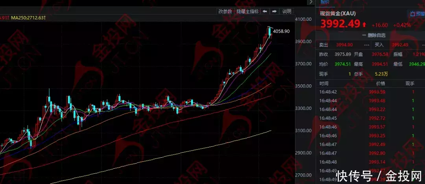Open the 说明 help description
This screenshot has height=184, width=425.
[286, 11]
